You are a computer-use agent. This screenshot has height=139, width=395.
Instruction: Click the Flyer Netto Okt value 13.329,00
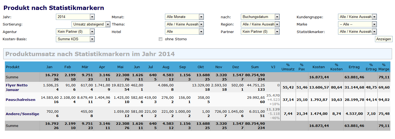[201, 85]
